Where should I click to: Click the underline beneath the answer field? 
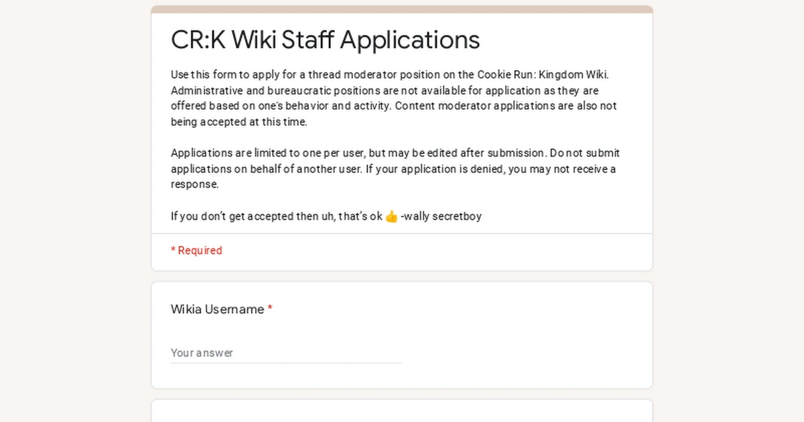click(286, 364)
